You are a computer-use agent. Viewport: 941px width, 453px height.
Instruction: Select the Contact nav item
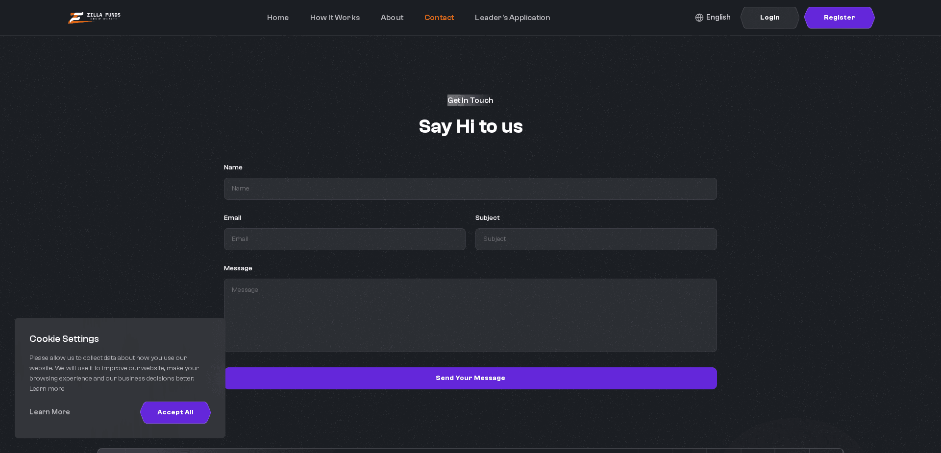tap(439, 18)
